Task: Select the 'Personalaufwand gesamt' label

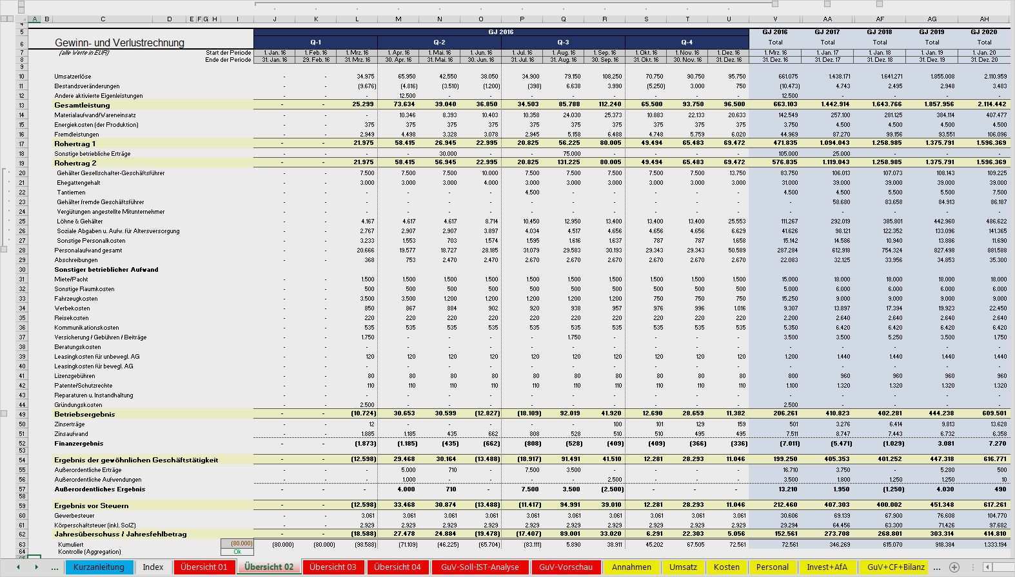Action: [88, 250]
